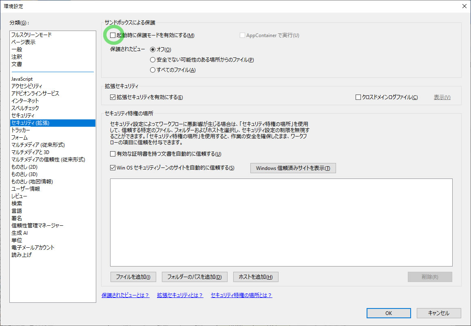Viewport: 471px width, 326px height.
Task: Uncheck Win OS セキュリティゾーン auto-trust checkbox
Action: click(113, 168)
